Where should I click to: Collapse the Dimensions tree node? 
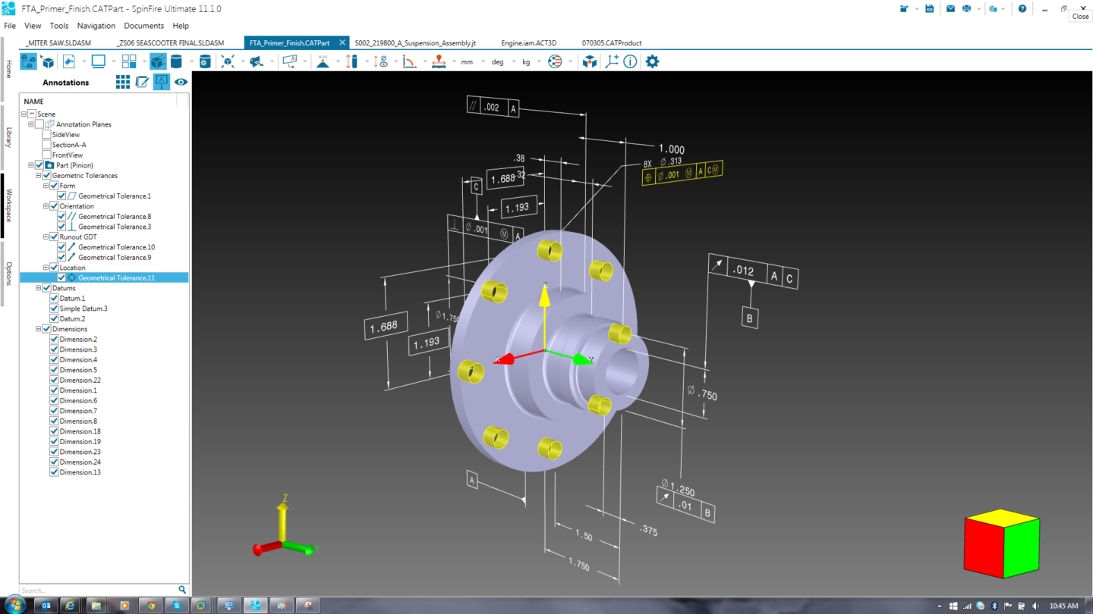39,330
